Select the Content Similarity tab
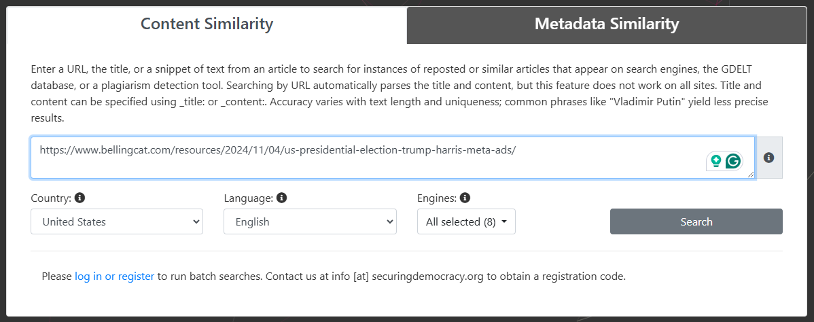 pos(207,24)
